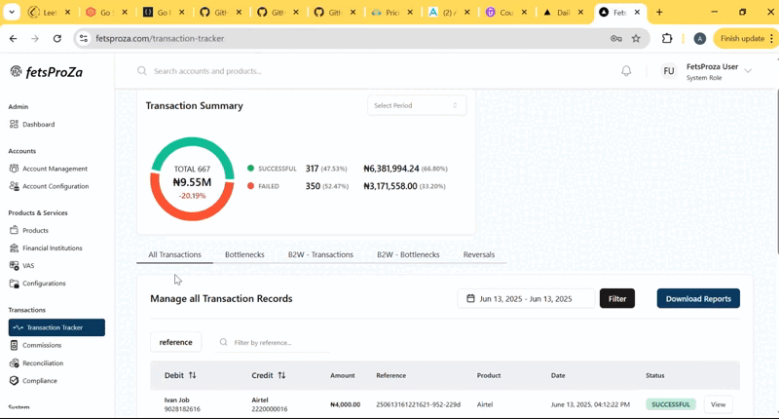Open the tab search dropdown arrow

[x=12, y=13]
